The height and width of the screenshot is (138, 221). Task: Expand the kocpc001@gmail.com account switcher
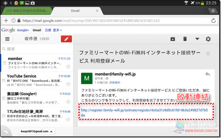36,131
